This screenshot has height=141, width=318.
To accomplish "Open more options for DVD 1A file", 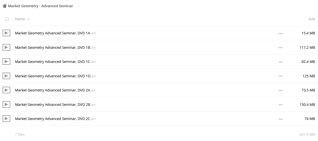I will point(280,34).
